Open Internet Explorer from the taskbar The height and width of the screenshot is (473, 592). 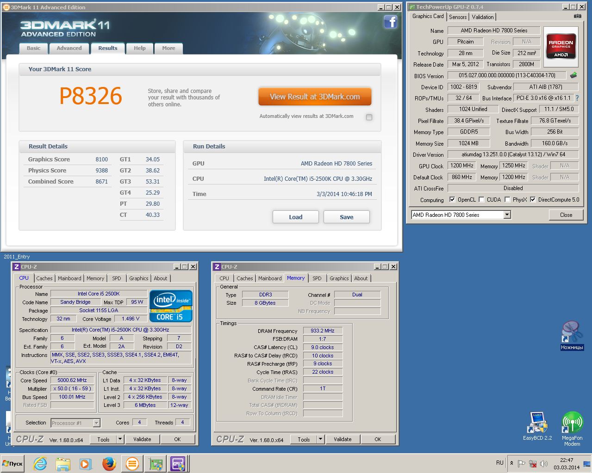pyautogui.click(x=40, y=463)
